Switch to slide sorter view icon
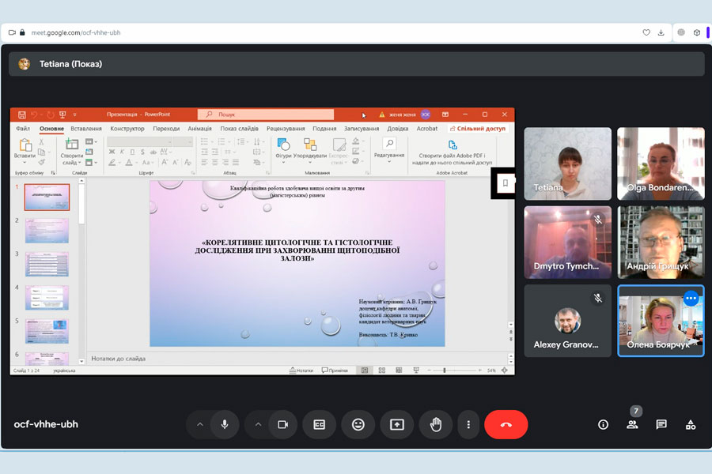 382,371
